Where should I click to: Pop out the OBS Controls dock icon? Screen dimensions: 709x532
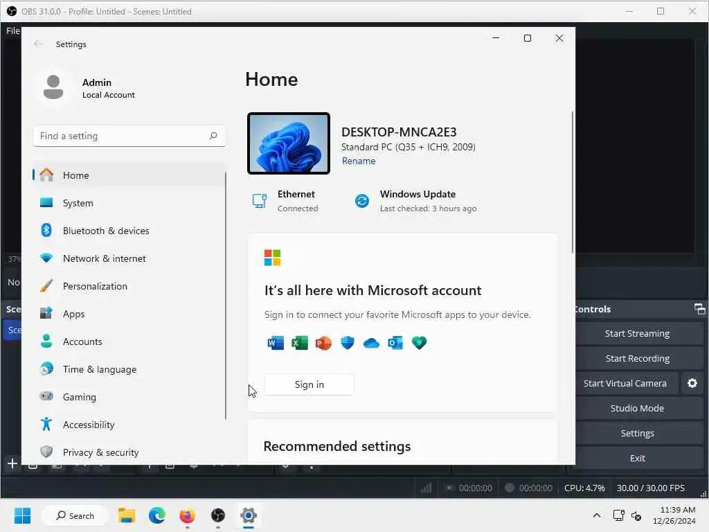[699, 309]
